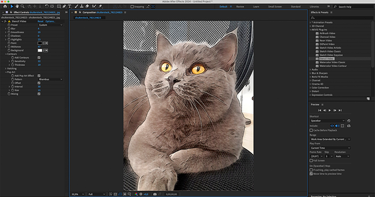Select the Pen tool
This screenshot has width=375, height=197.
click(64, 6)
